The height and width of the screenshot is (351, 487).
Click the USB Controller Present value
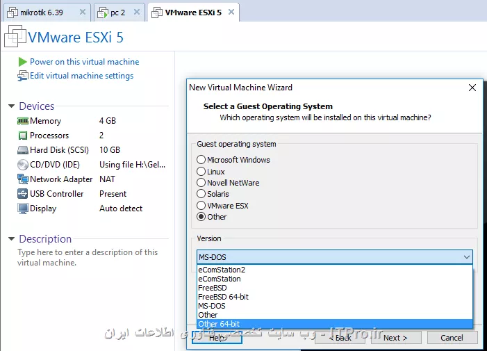(x=113, y=194)
